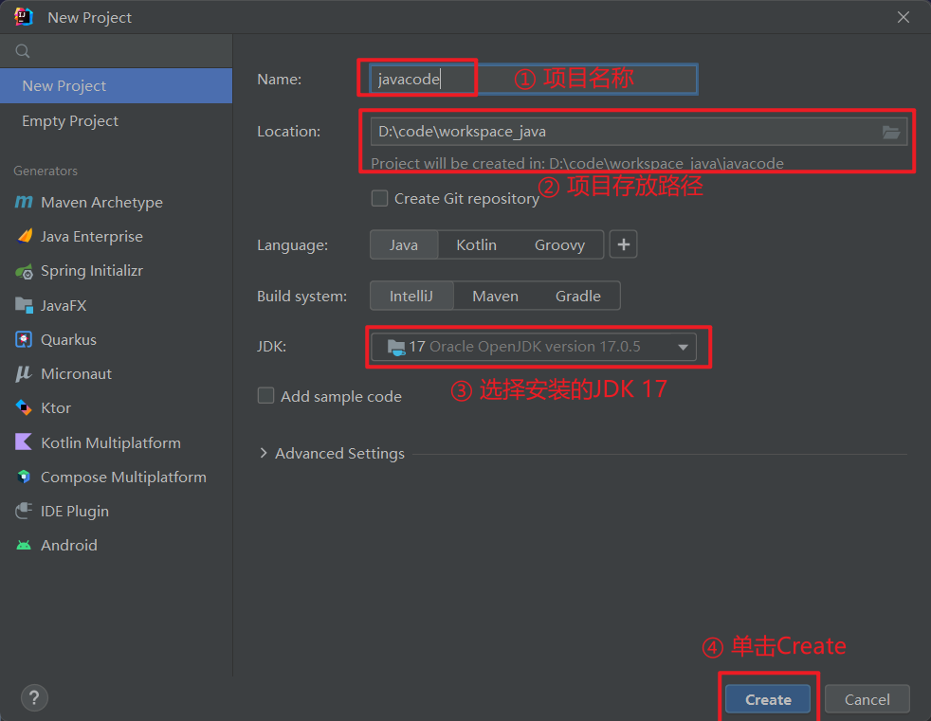Select Kotlin as the language

(476, 245)
